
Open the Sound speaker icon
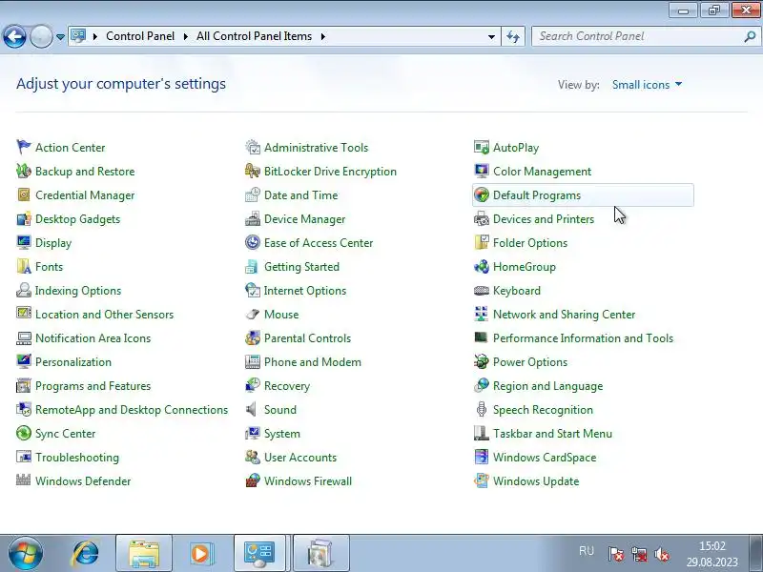point(253,410)
